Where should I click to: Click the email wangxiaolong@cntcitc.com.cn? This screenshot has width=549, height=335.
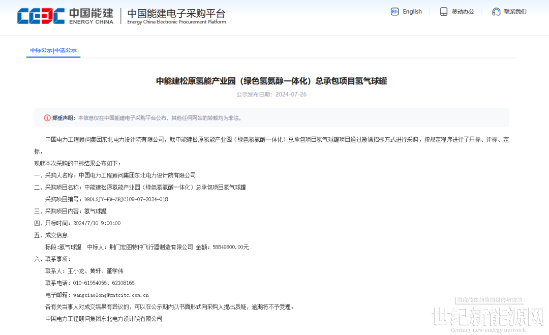pos(111,295)
